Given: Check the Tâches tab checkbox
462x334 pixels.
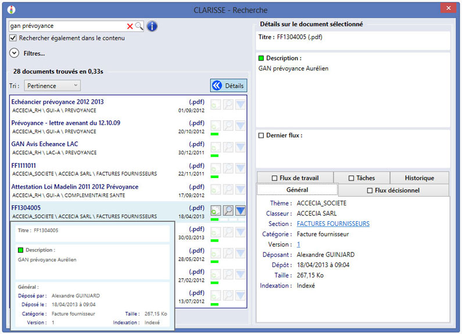Looking at the screenshot, I should [352, 178].
